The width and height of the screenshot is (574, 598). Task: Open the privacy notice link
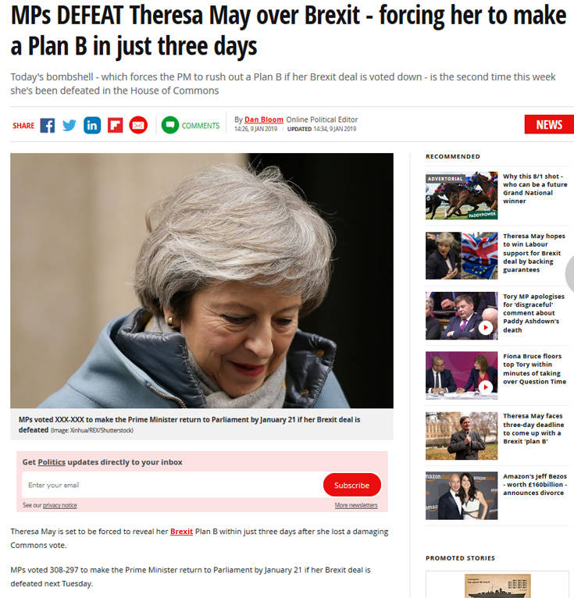[x=60, y=505]
